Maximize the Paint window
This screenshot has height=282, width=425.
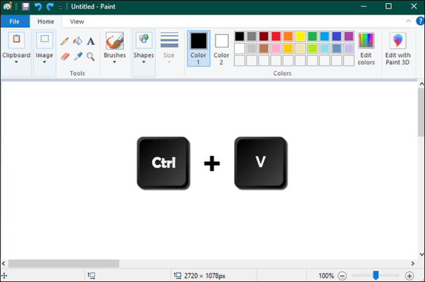[389, 6]
